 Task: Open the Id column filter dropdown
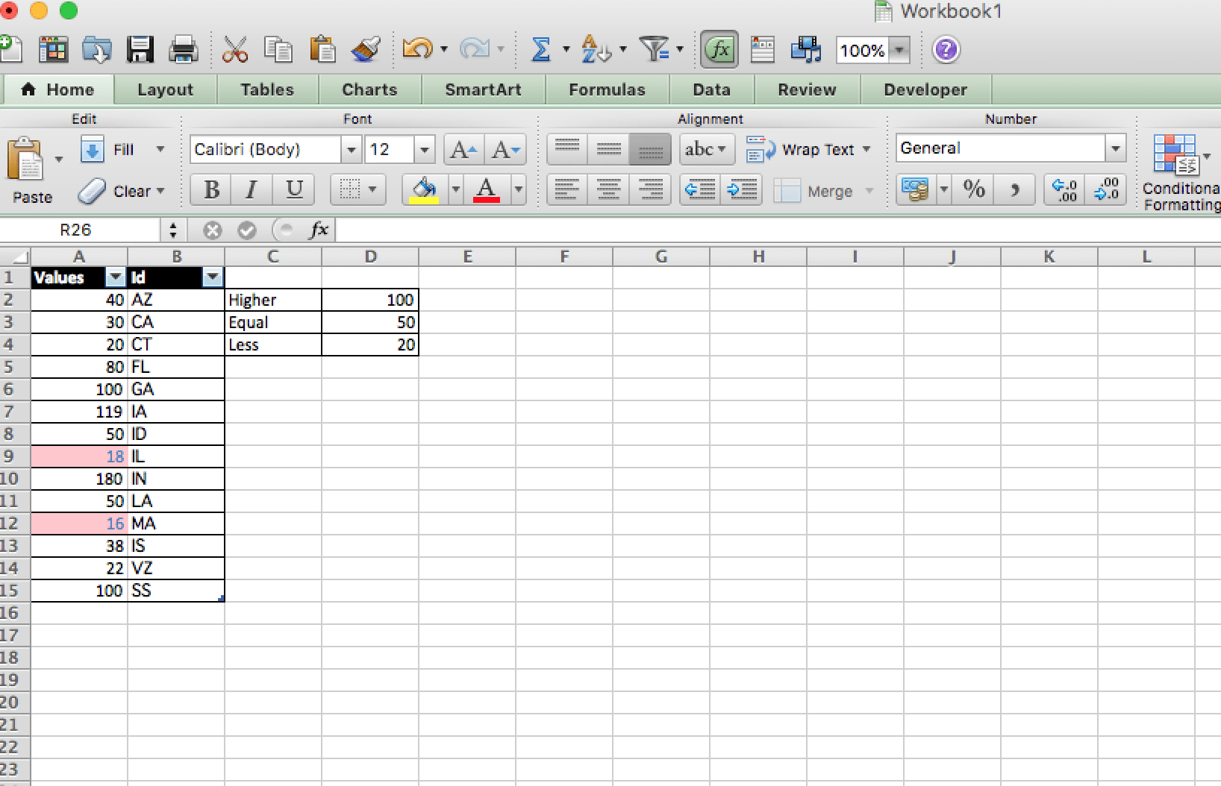[213, 277]
